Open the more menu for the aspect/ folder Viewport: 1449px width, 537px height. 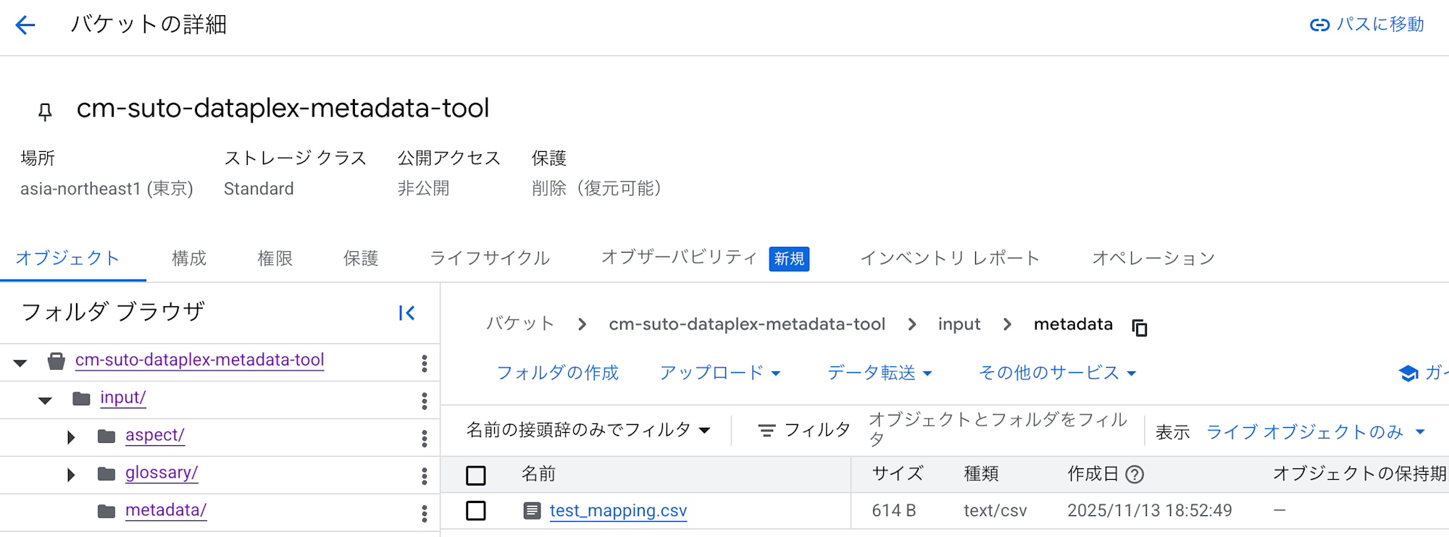click(x=425, y=439)
